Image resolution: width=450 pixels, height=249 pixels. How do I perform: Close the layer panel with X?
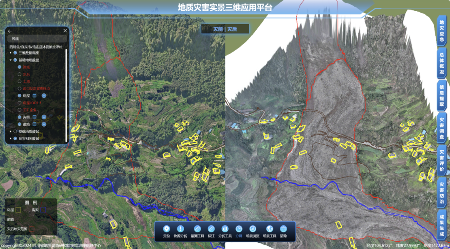coord(65,31)
